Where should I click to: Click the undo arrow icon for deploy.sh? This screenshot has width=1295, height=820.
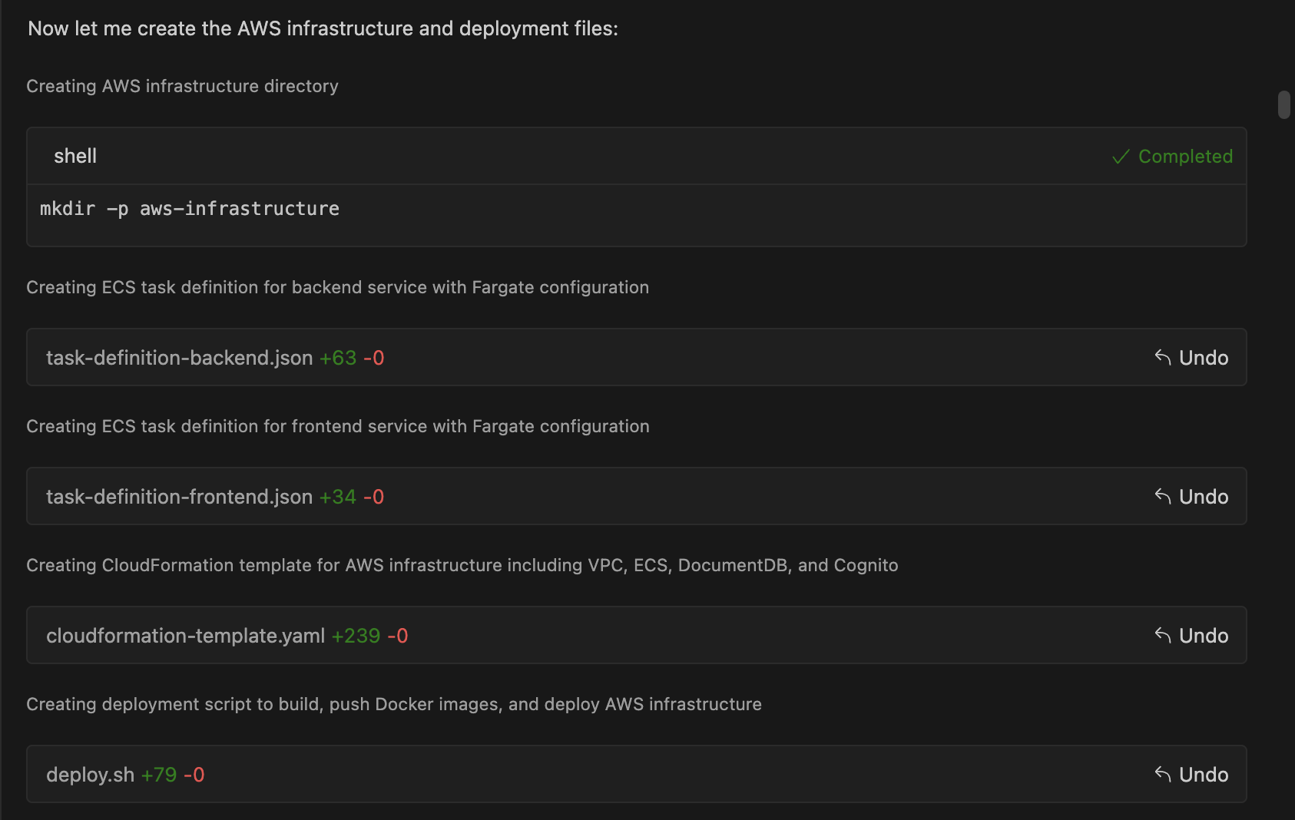1163,775
